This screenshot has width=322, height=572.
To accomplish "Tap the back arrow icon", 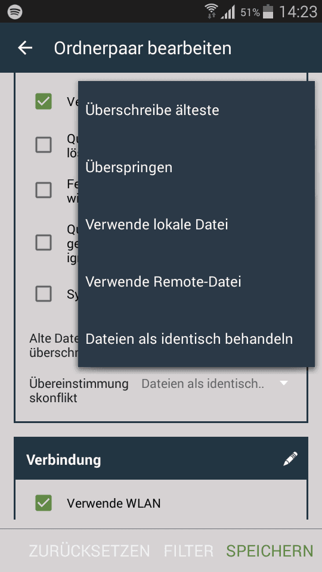I will pos(25,48).
